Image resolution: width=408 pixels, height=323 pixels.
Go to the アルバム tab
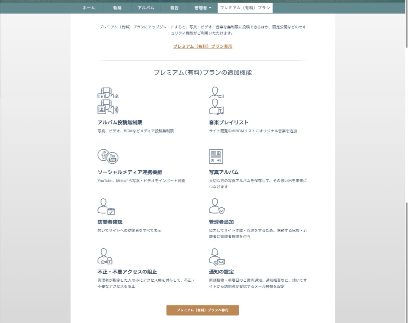tap(146, 8)
